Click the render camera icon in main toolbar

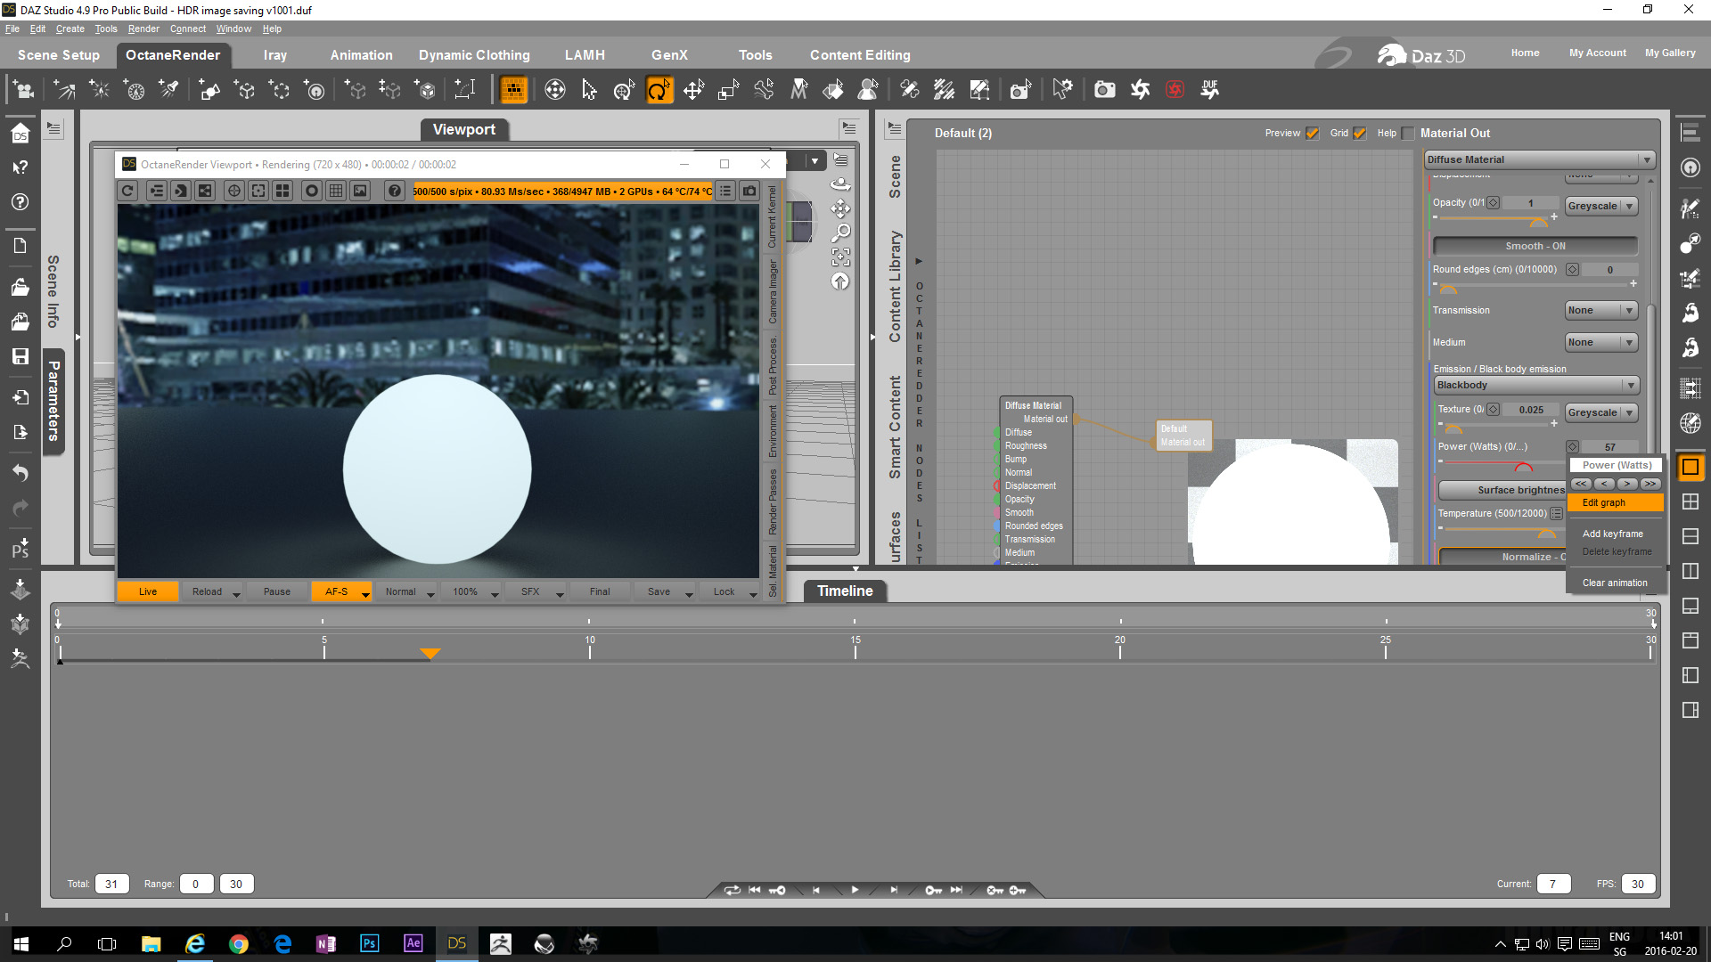click(1104, 90)
